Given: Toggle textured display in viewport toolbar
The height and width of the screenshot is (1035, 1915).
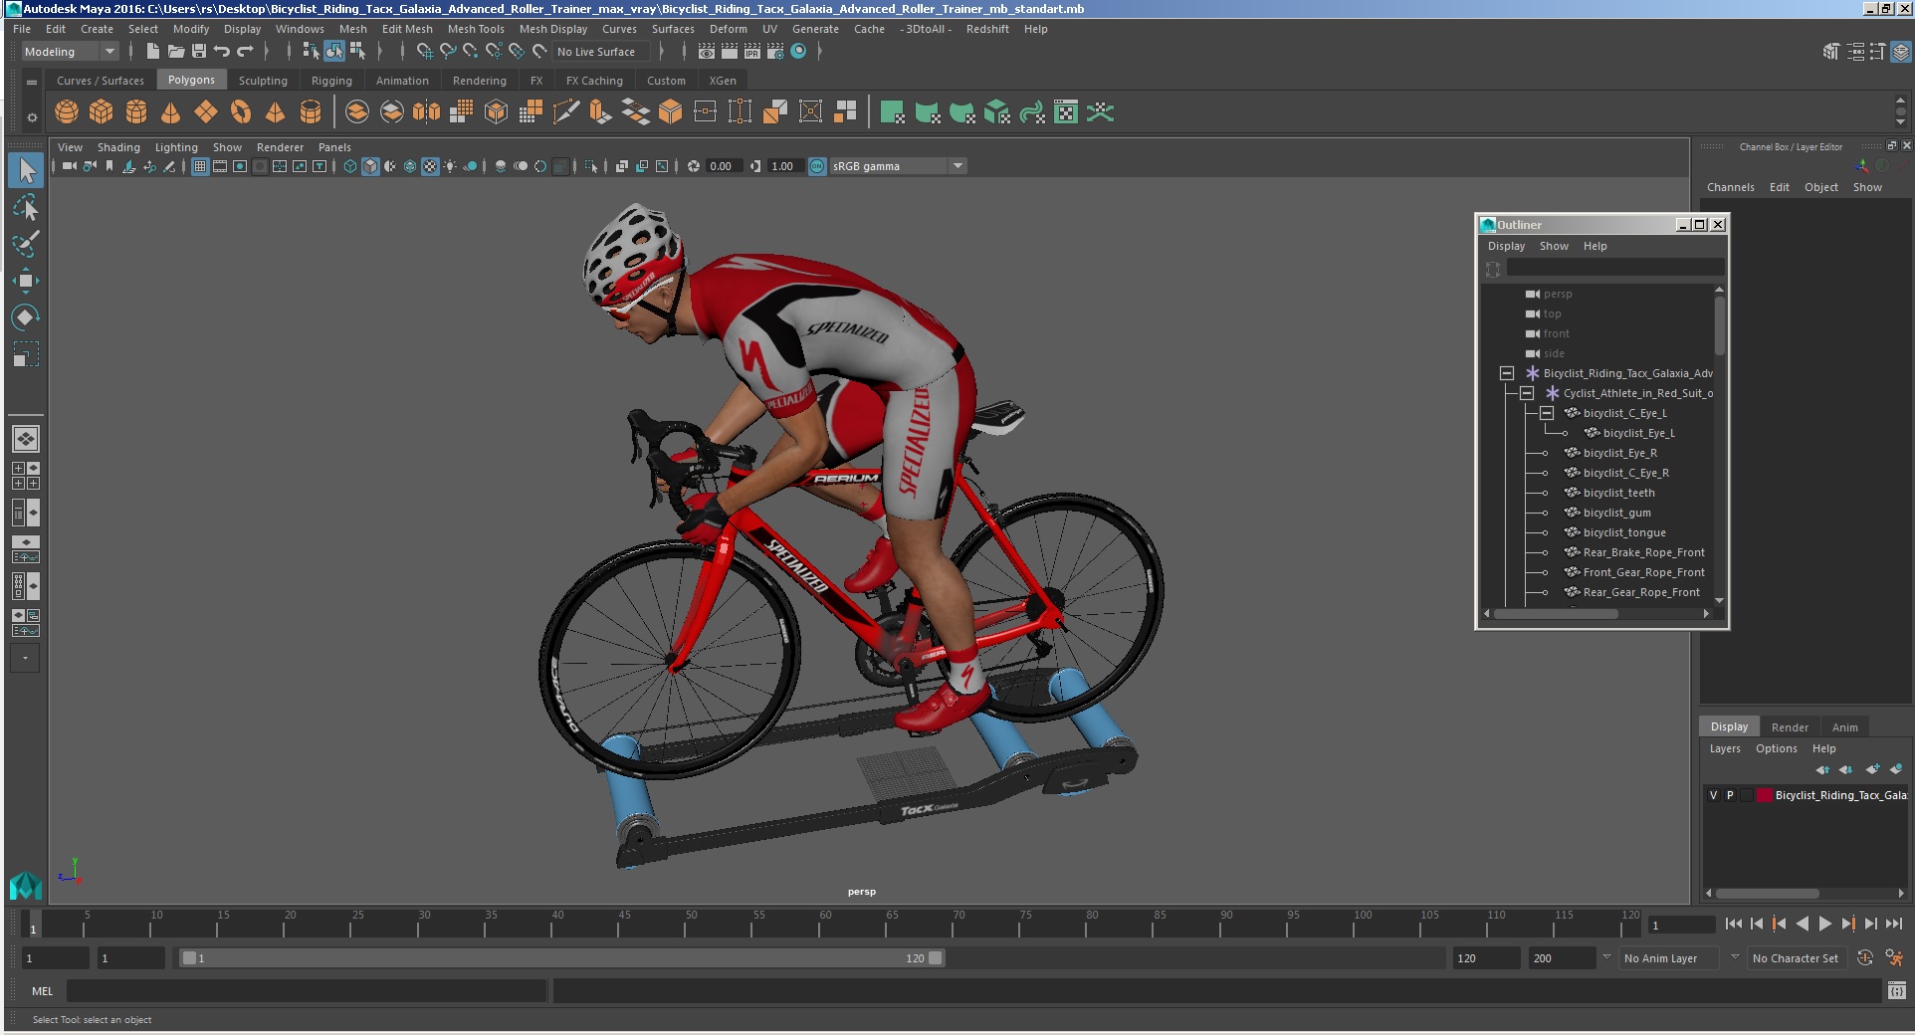Looking at the screenshot, I should (430, 166).
